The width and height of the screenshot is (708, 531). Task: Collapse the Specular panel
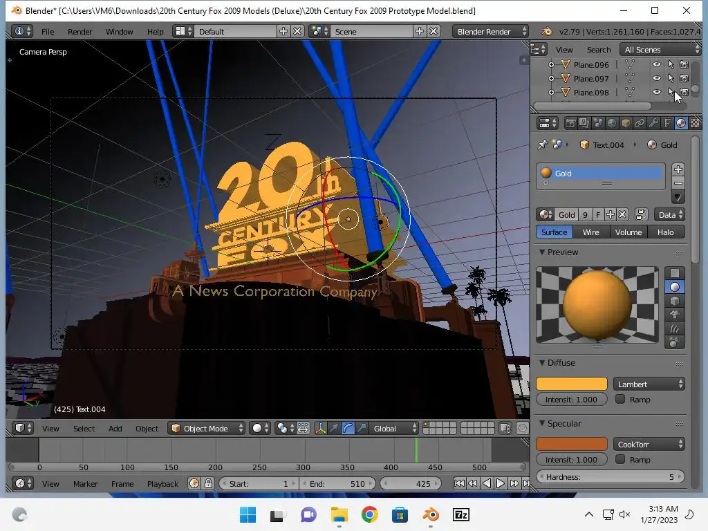tap(542, 423)
